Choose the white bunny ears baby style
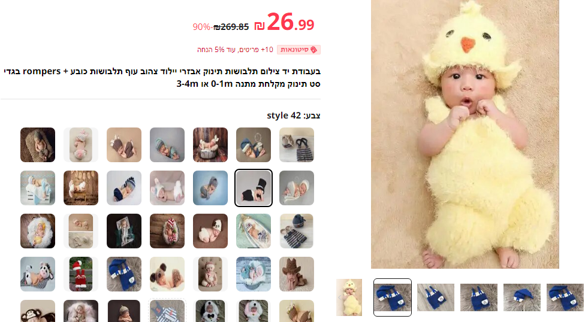Image resolution: width=588 pixels, height=322 pixels. click(x=167, y=188)
